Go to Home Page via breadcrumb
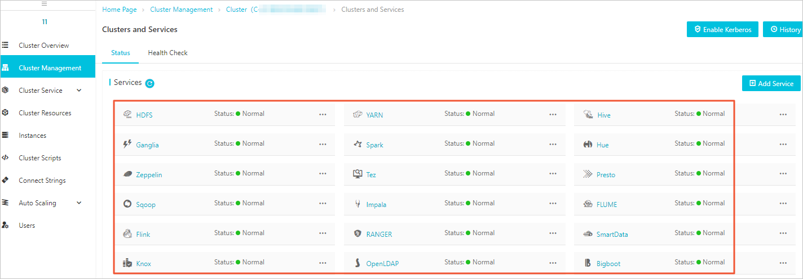This screenshot has width=803, height=279. click(120, 10)
